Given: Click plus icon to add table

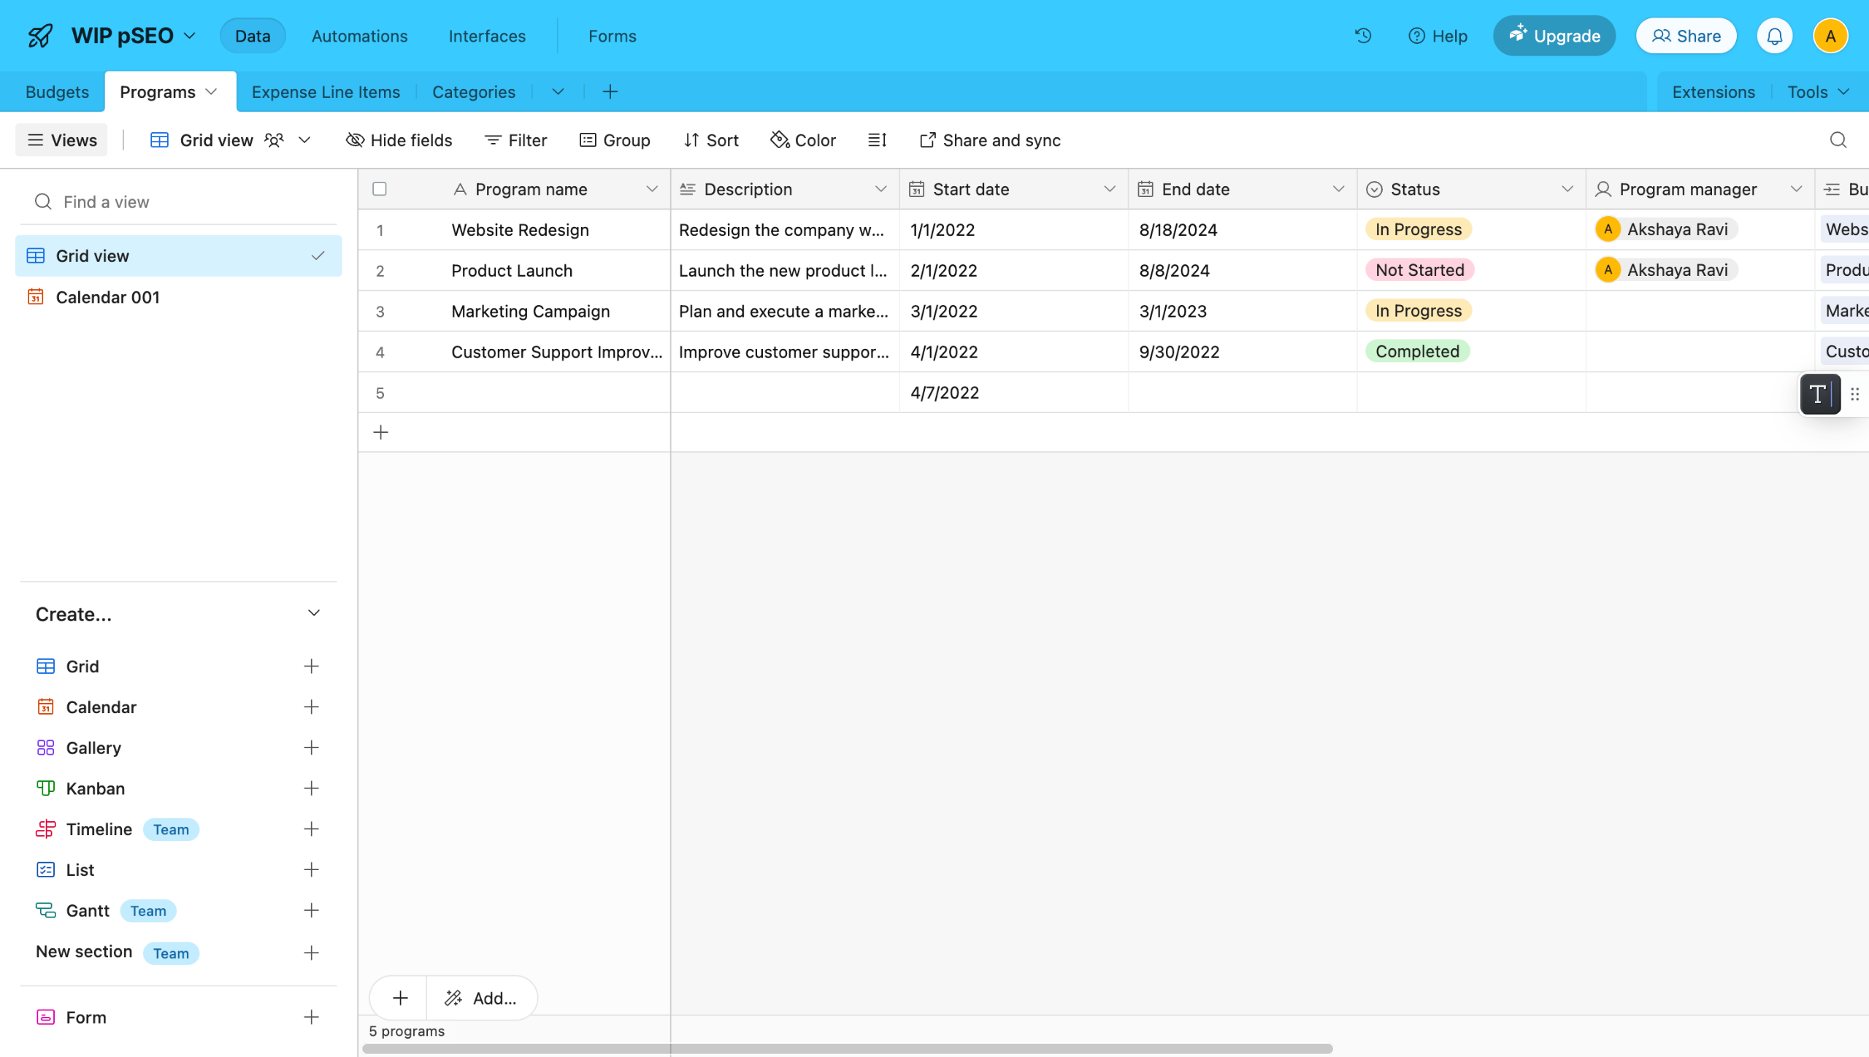Looking at the screenshot, I should point(610,92).
